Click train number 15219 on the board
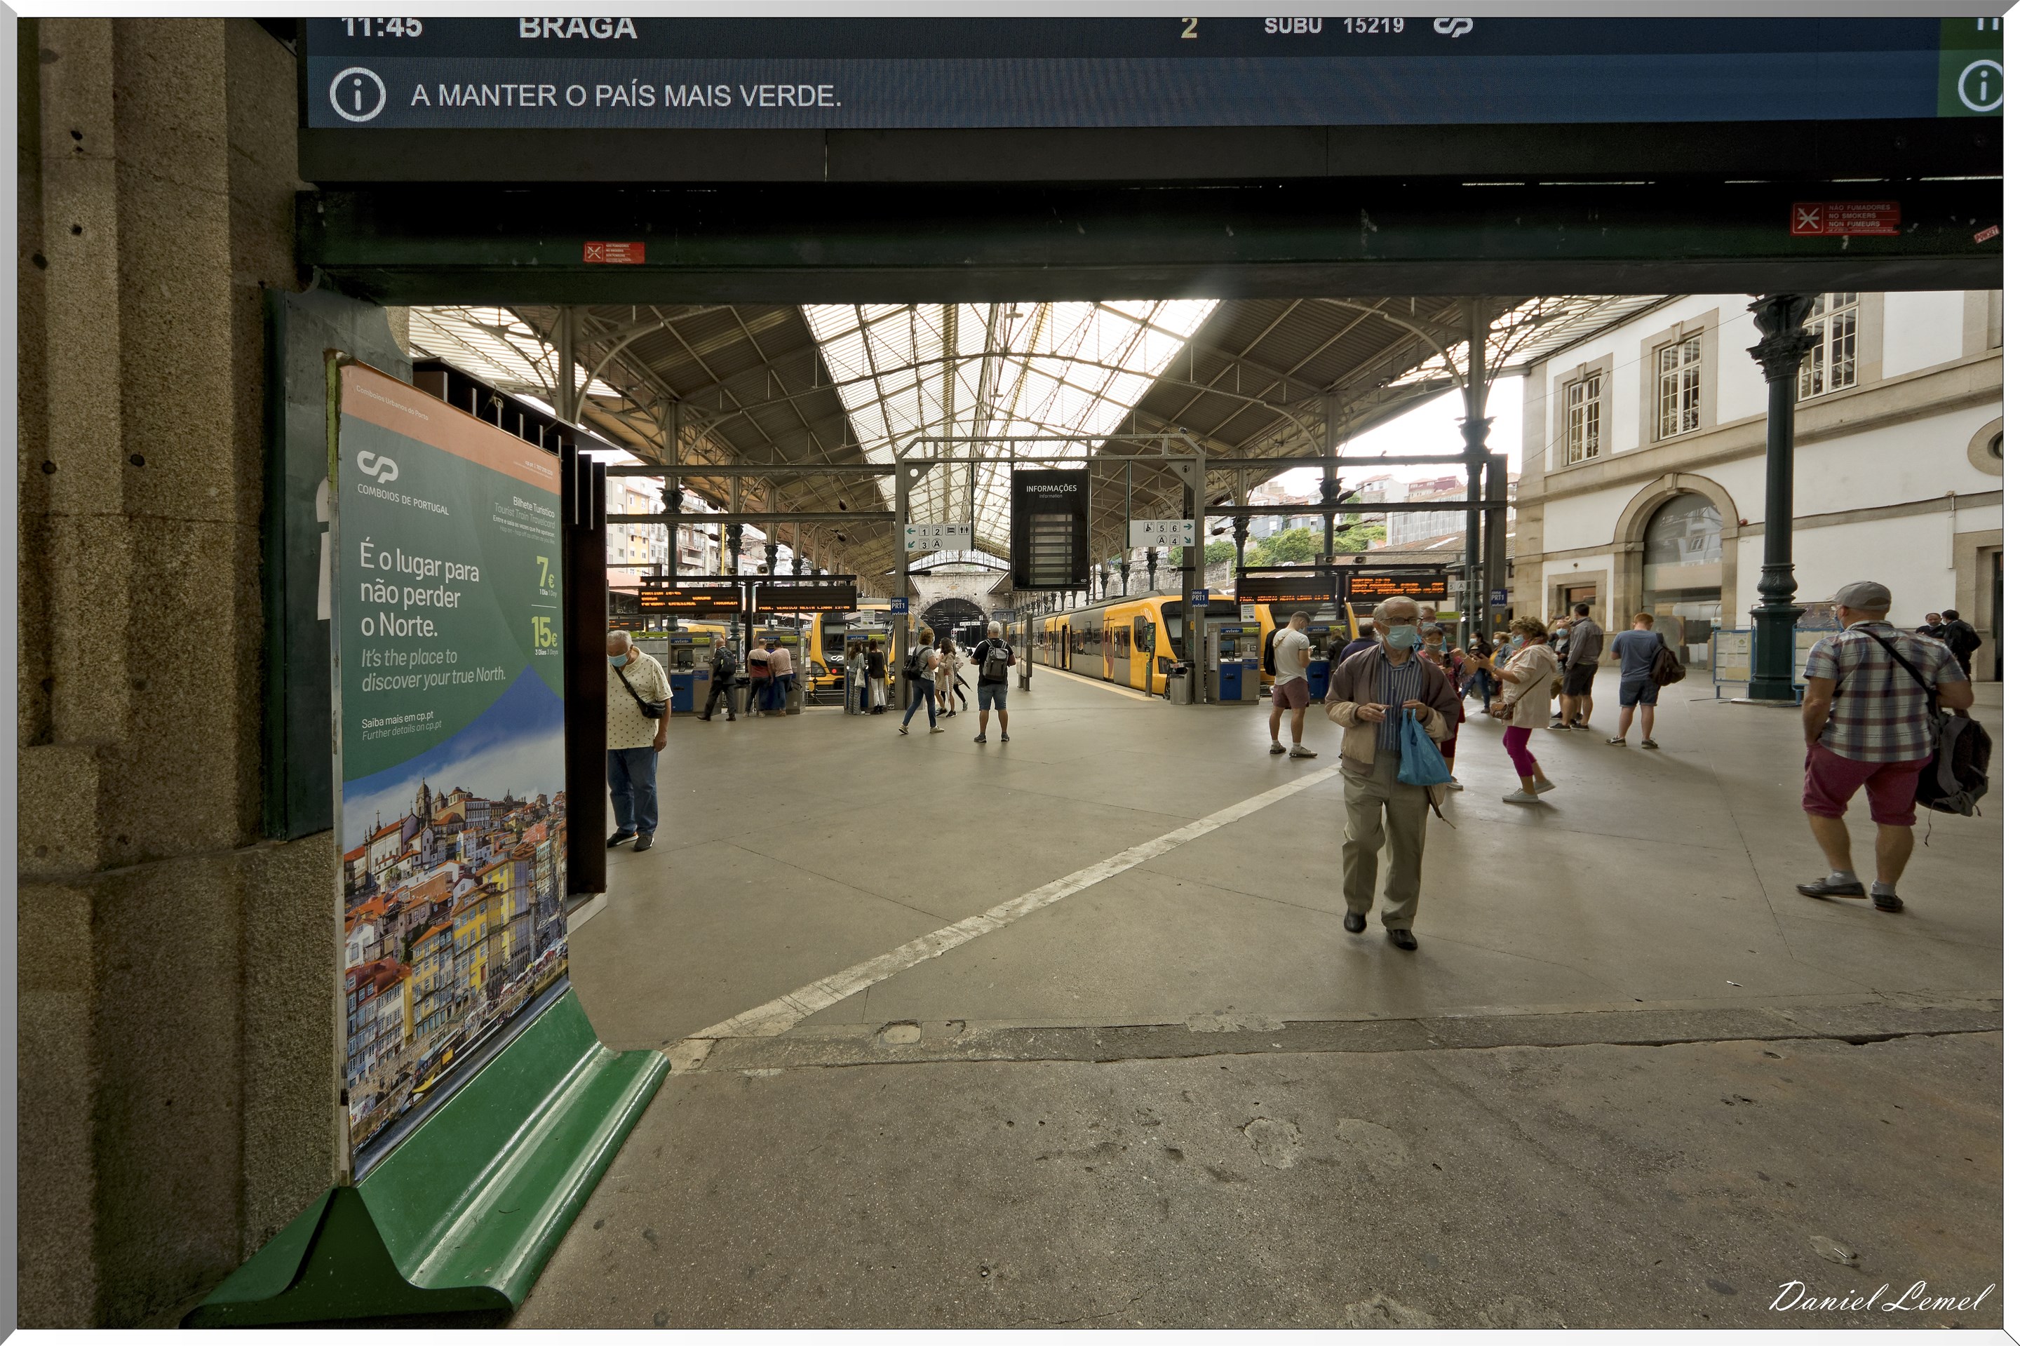This screenshot has height=1346, width=2020. pyautogui.click(x=1373, y=26)
